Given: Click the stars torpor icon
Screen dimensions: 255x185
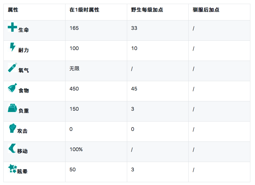Looking at the screenshot, I should click(12, 169).
